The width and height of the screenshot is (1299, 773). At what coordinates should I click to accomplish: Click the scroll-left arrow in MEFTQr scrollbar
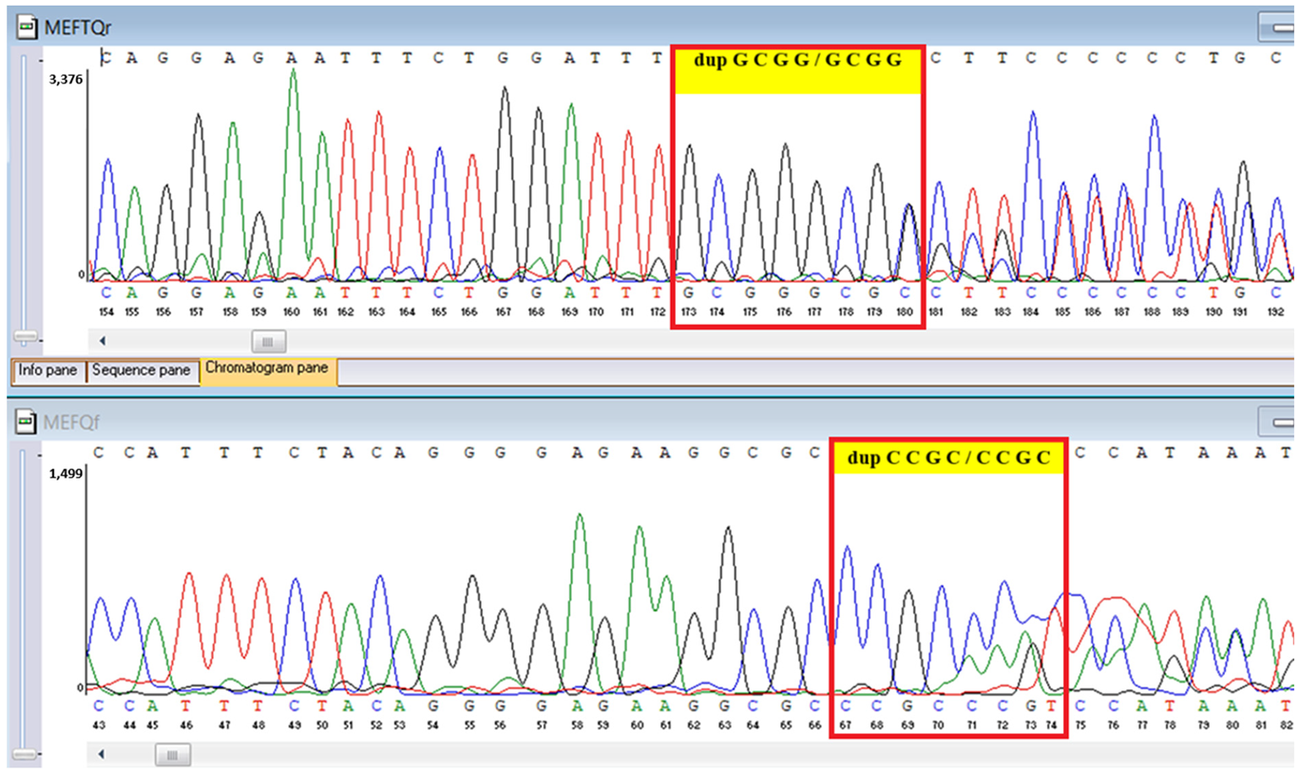point(104,340)
